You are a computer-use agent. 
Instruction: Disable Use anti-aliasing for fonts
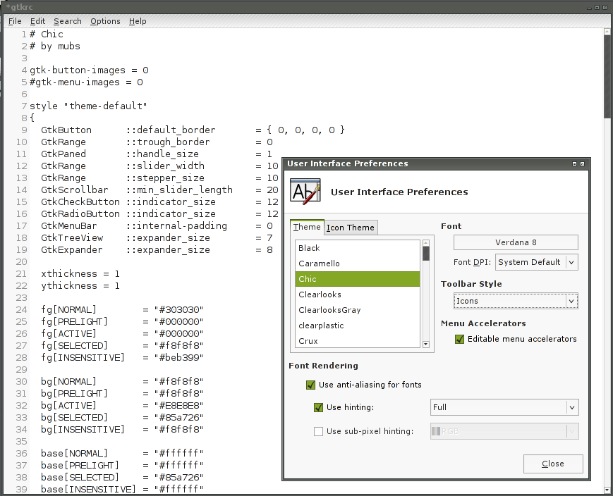(310, 385)
